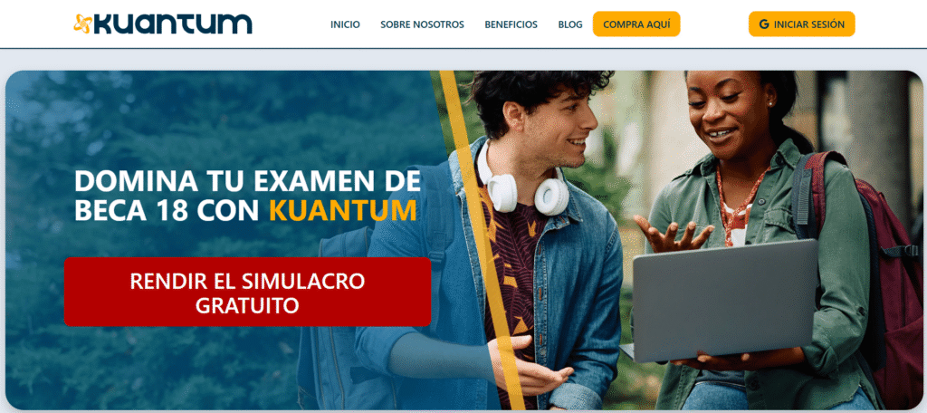Open the SOBRE NOSOTROS section
This screenshot has height=413, width=927.
[422, 24]
